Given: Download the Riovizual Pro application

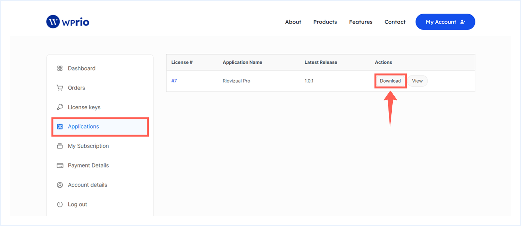Looking at the screenshot, I should pos(390,81).
